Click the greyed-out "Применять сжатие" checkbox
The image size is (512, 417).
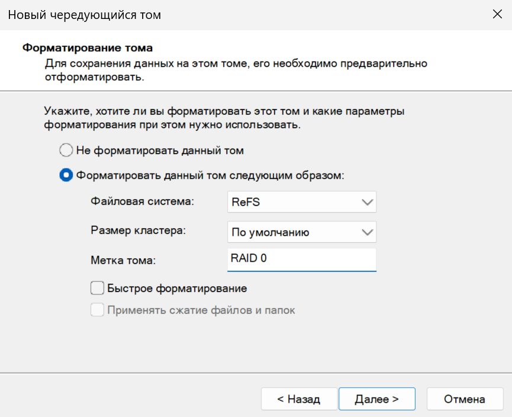(97, 310)
